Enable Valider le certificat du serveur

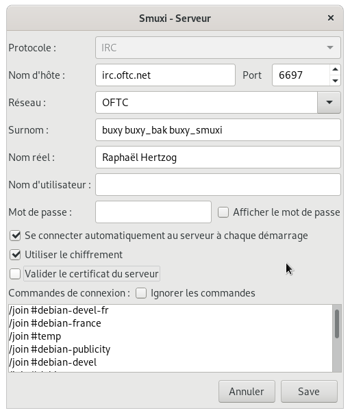pyautogui.click(x=15, y=274)
